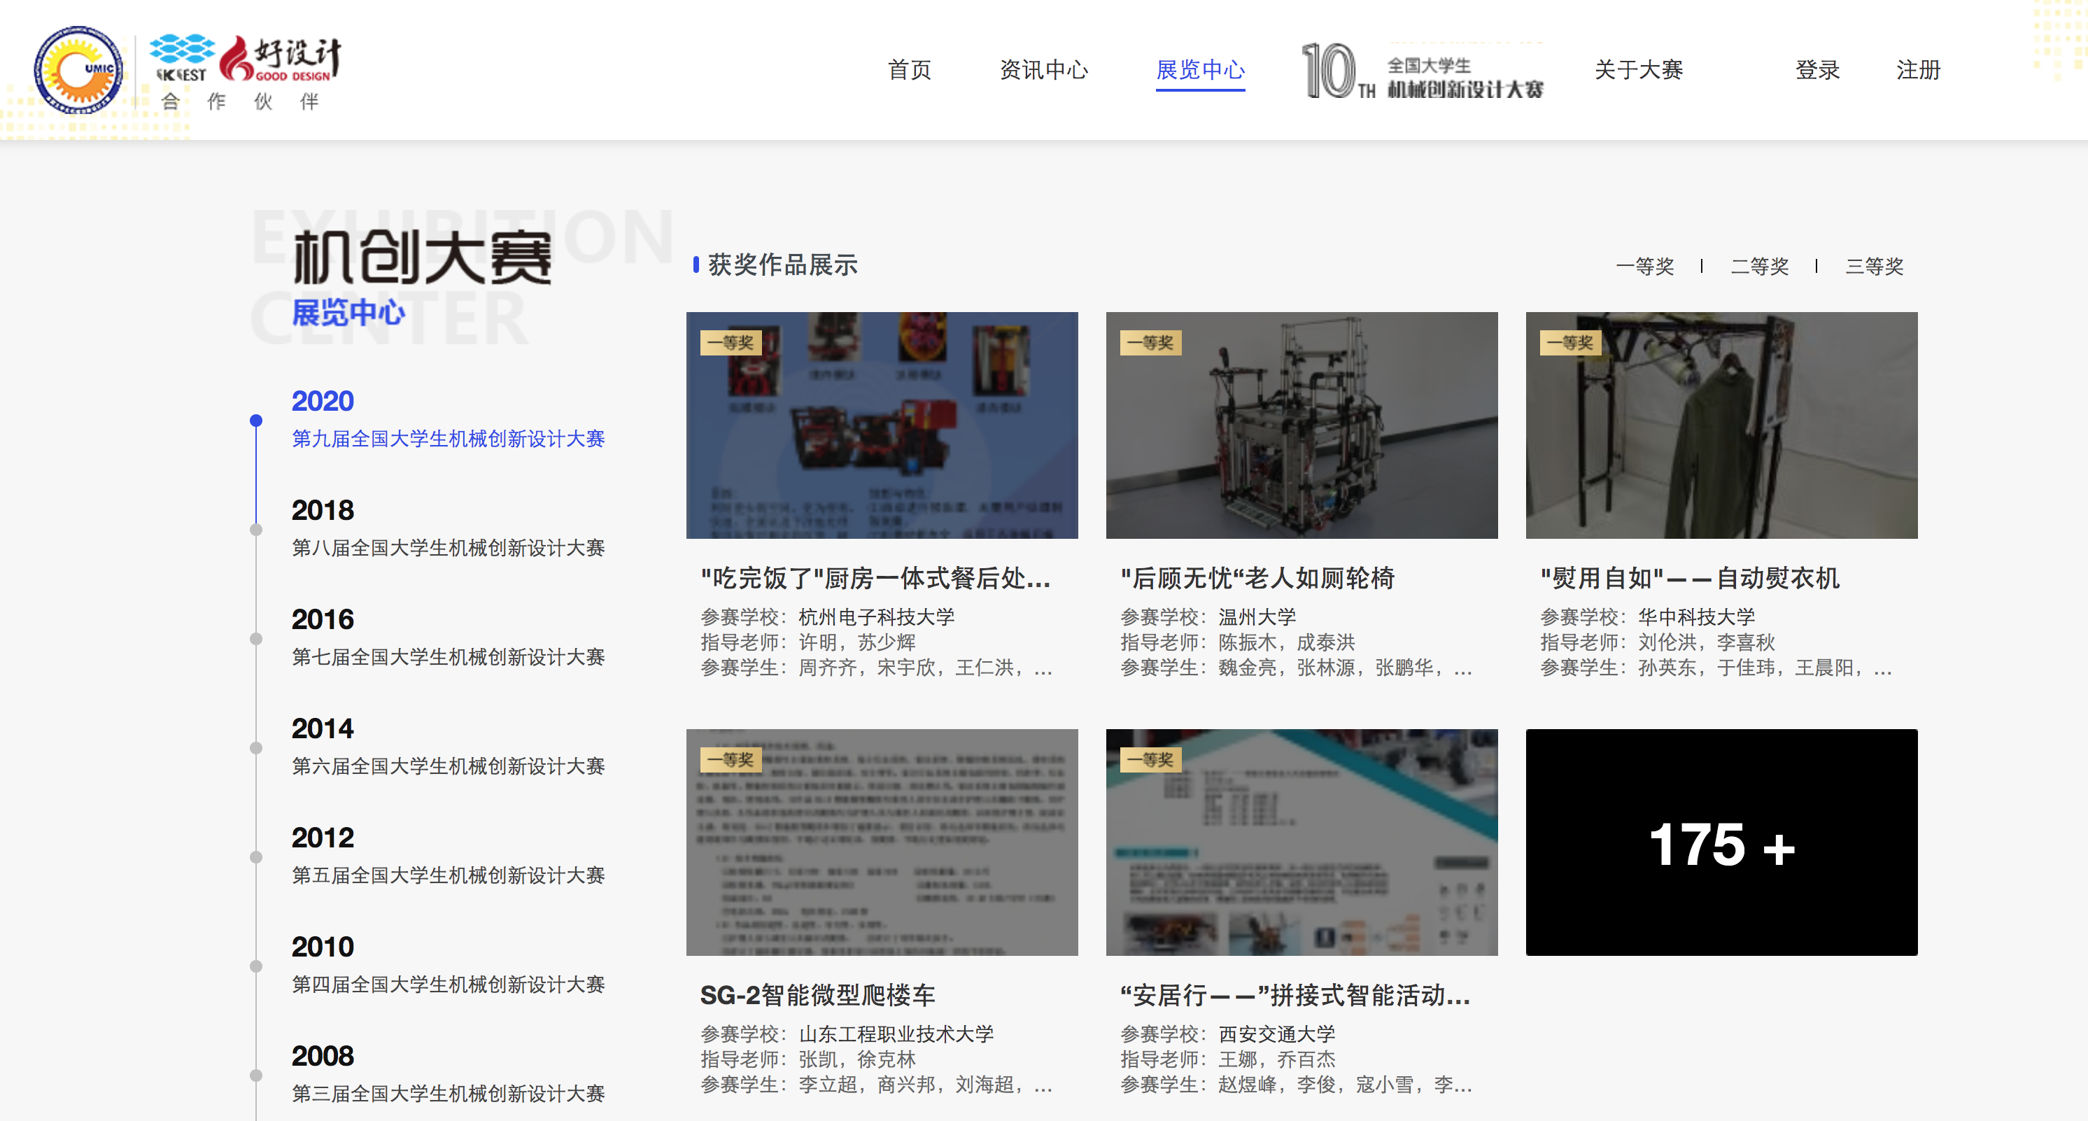
Task: Click the Good Design 好设计 logo
Action: pos(281,58)
